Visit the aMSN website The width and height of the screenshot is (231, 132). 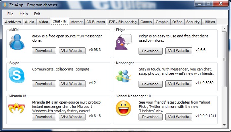pos(72,51)
